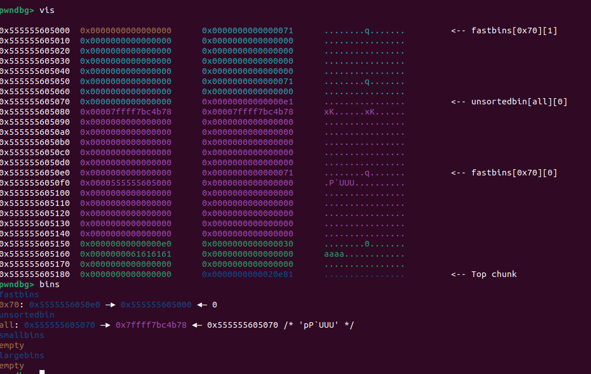Click the "largebins" heading
The image size is (591, 374).
coord(22,355)
